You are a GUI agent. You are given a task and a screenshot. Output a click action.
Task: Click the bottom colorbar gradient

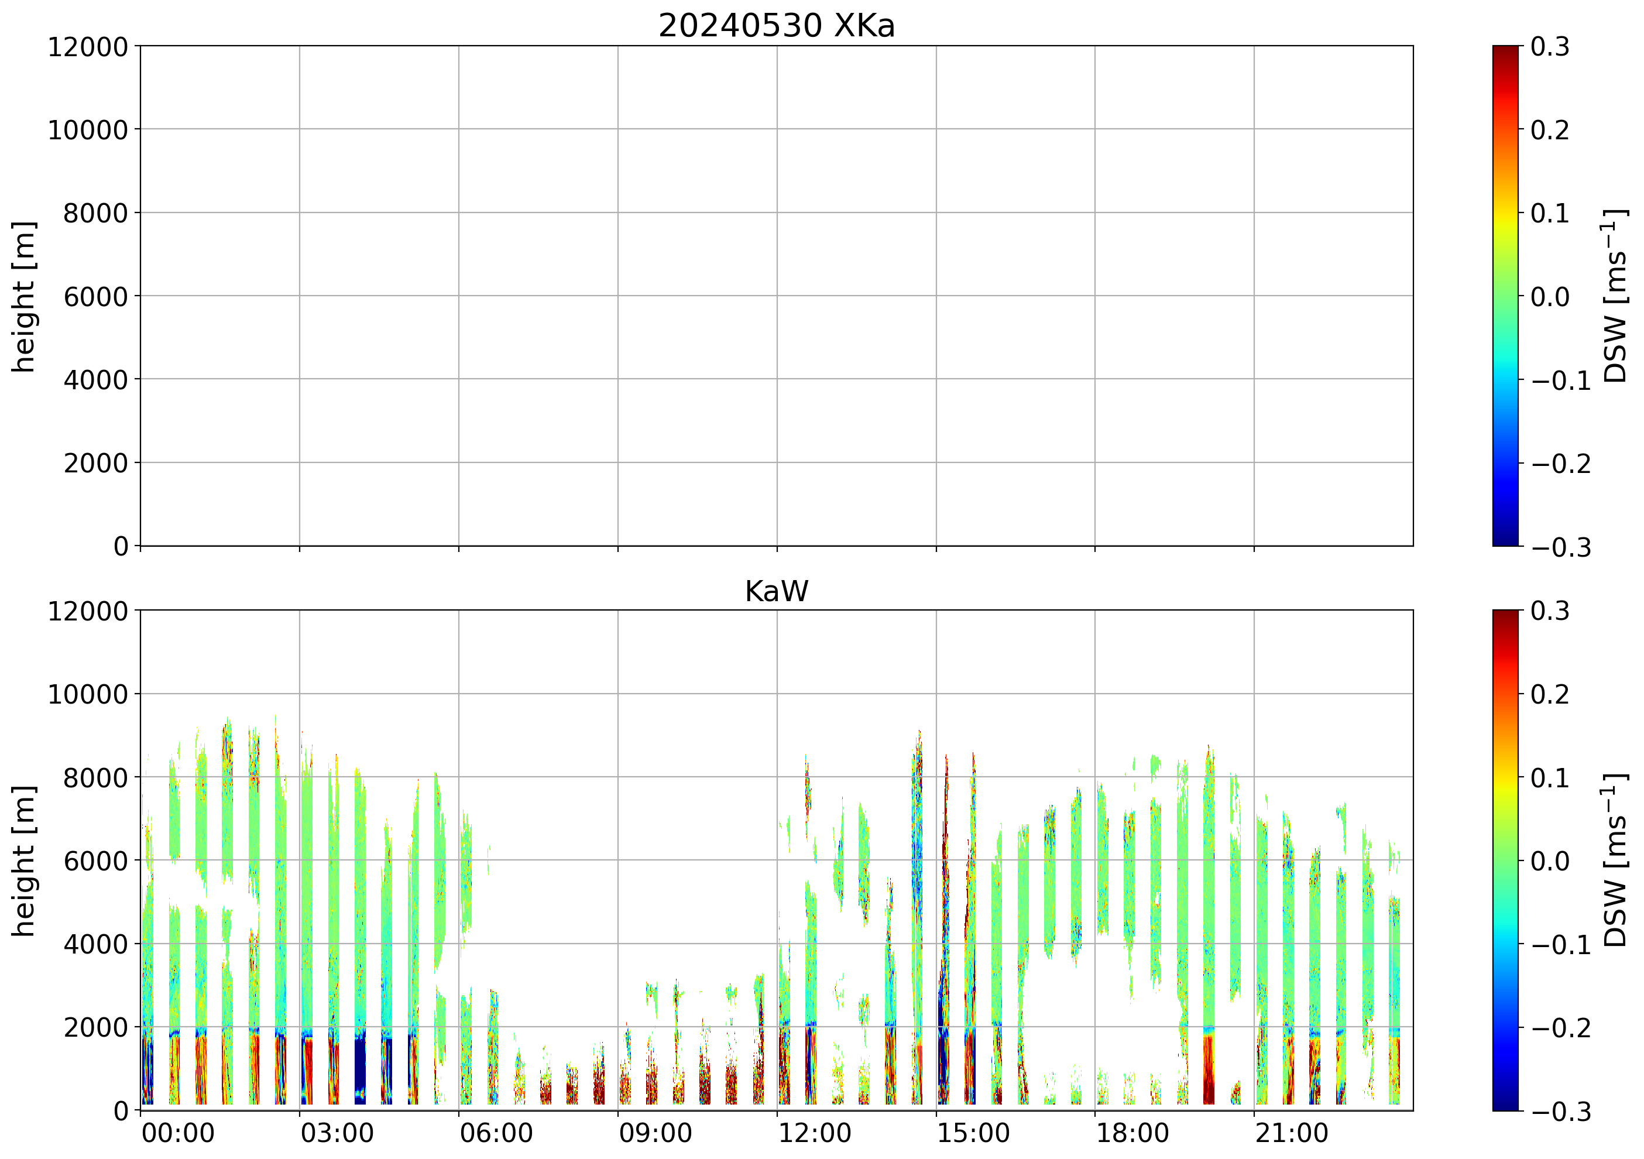1505,859
